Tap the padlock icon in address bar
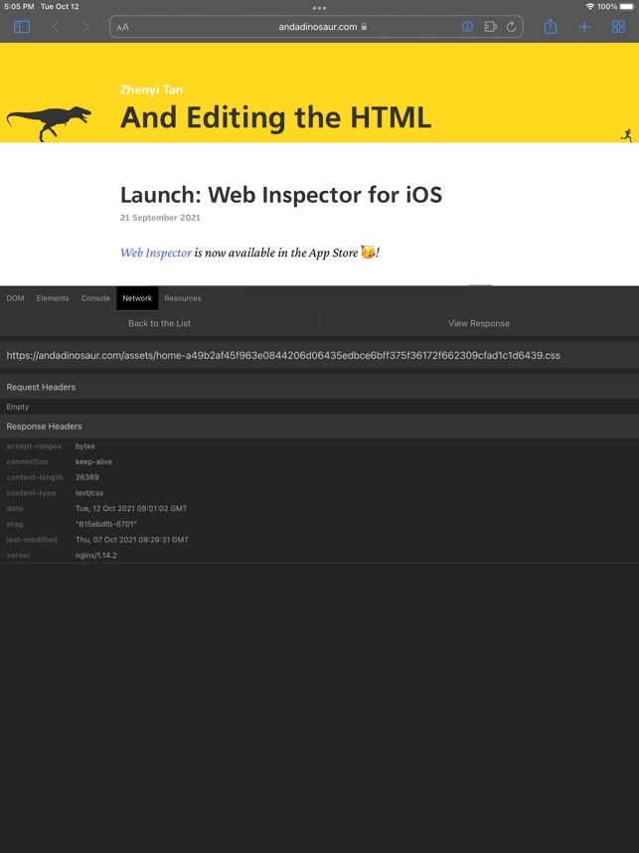Image resolution: width=639 pixels, height=853 pixels. [364, 26]
